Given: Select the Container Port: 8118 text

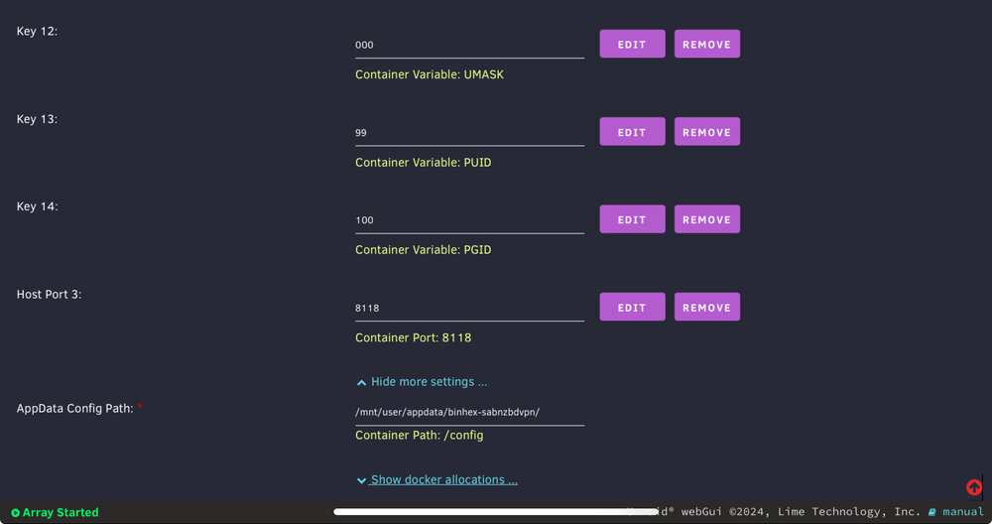Looking at the screenshot, I should 413,338.
